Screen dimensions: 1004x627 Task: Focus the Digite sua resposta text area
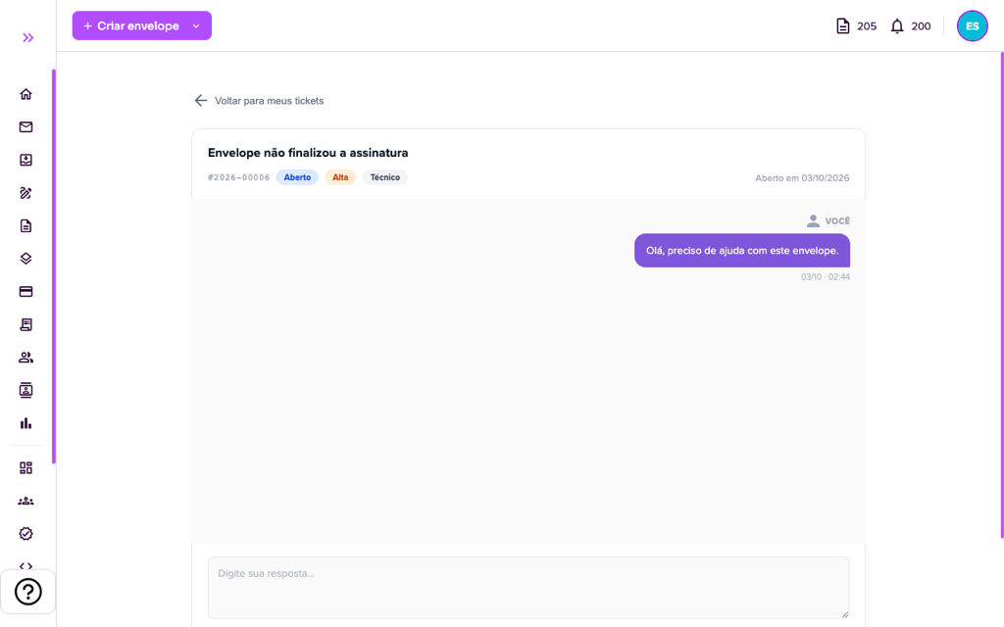[528, 588]
